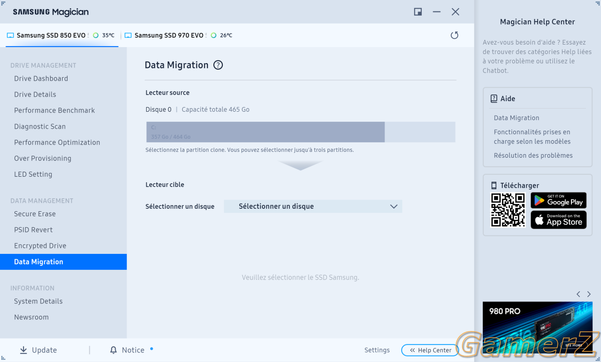Open the Sélectionner un disque dropdown

[313, 206]
